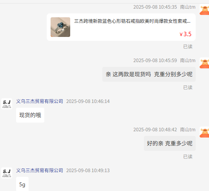This screenshot has height=191, width=209.
Task: Click the ¥3.5 price on product card
Action: (185, 34)
